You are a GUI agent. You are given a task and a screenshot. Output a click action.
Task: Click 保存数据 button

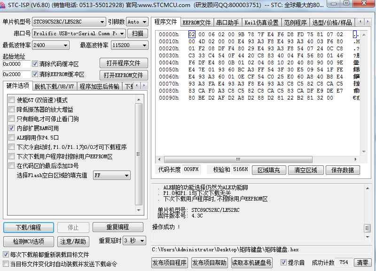[x=343, y=170]
